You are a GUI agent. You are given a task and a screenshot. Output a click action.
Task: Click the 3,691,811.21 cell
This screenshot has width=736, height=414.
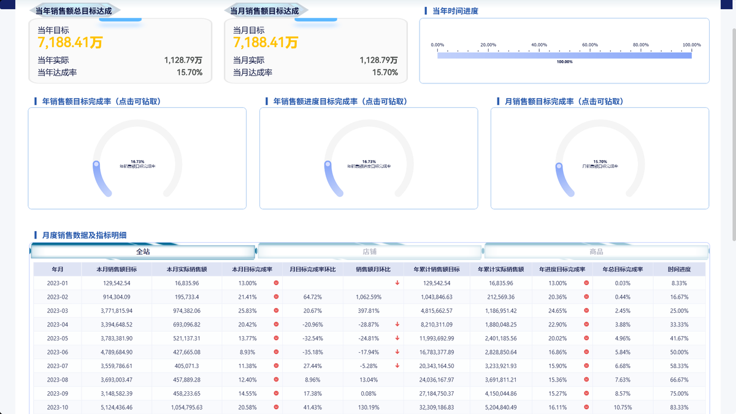pyautogui.click(x=502, y=380)
